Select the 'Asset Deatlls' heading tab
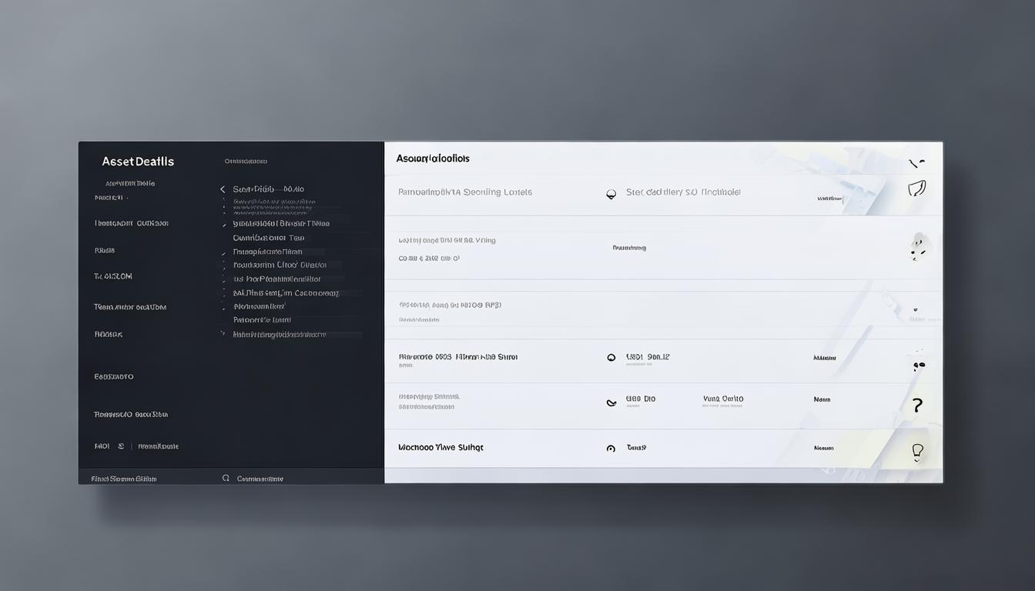Image resolution: width=1035 pixels, height=591 pixels. 138,162
